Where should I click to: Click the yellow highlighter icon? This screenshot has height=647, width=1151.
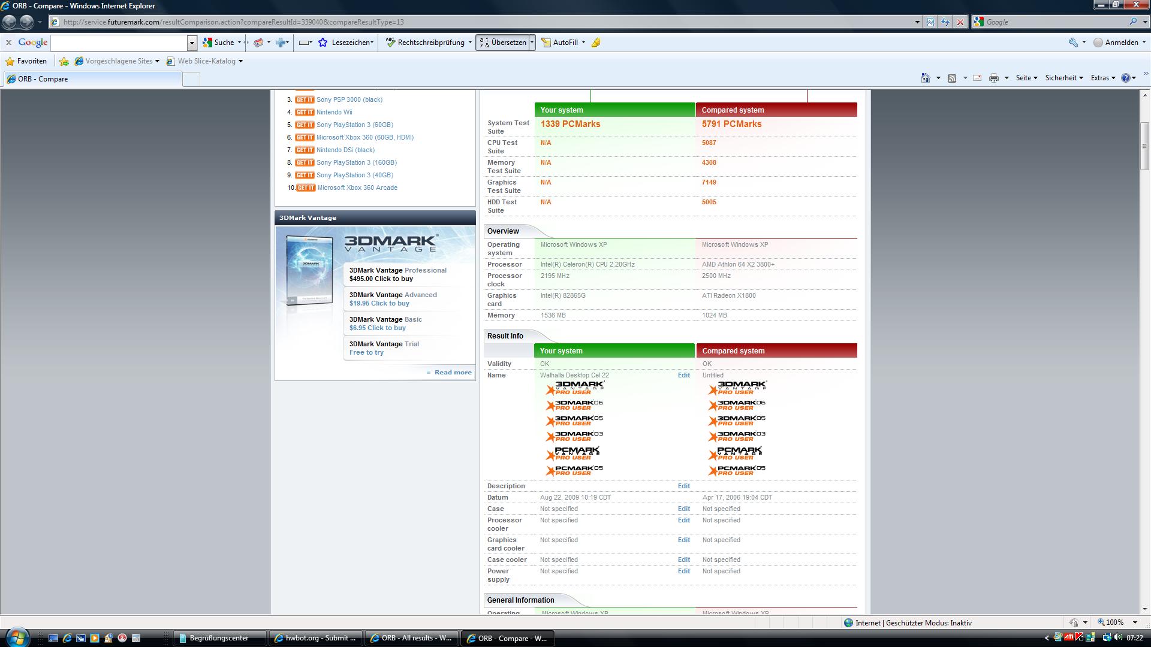click(x=596, y=43)
